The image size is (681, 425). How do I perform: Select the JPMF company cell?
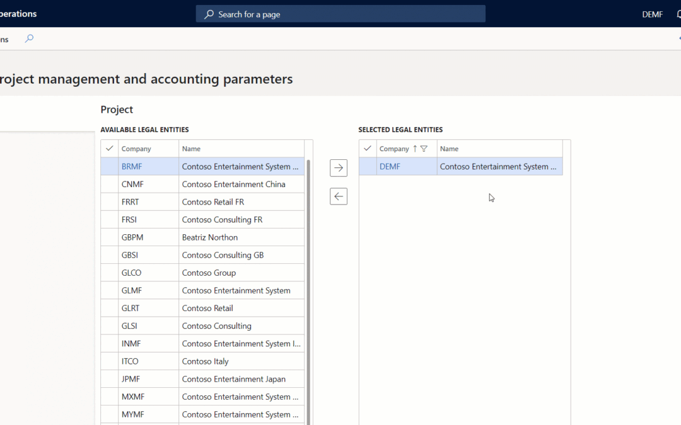pyautogui.click(x=148, y=379)
